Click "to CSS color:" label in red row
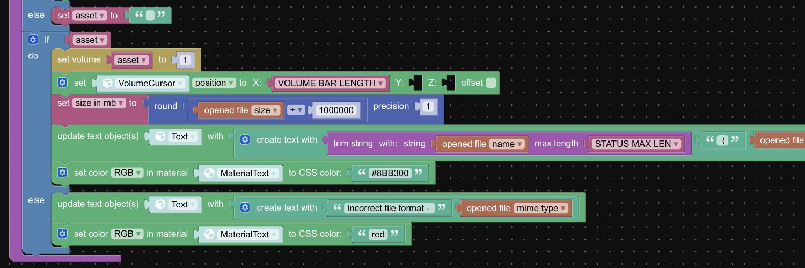 pyautogui.click(x=315, y=234)
